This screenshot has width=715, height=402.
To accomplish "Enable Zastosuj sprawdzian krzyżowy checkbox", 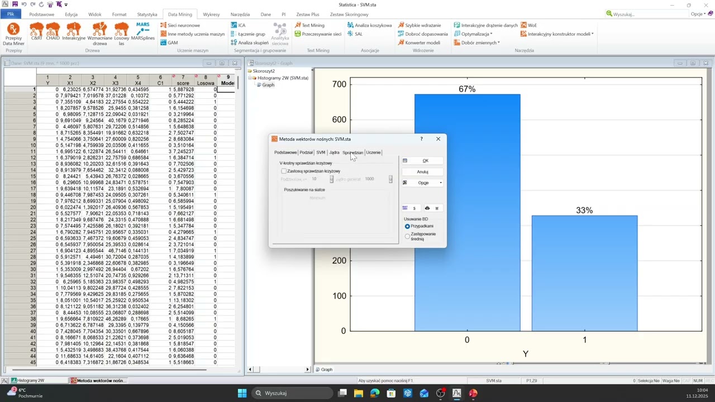I will click(284, 171).
